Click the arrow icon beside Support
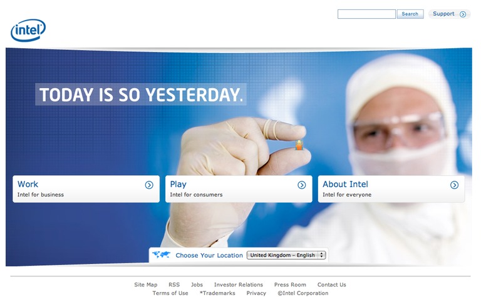The height and width of the screenshot is (297, 481). pyautogui.click(x=463, y=14)
